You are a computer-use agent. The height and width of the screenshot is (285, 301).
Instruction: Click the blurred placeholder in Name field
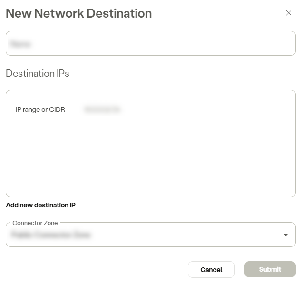point(20,44)
